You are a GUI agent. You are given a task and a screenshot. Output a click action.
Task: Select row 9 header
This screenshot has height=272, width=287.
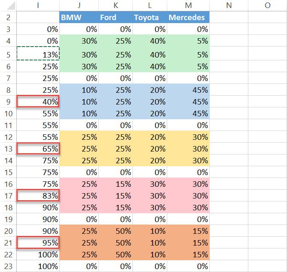(x=8, y=102)
